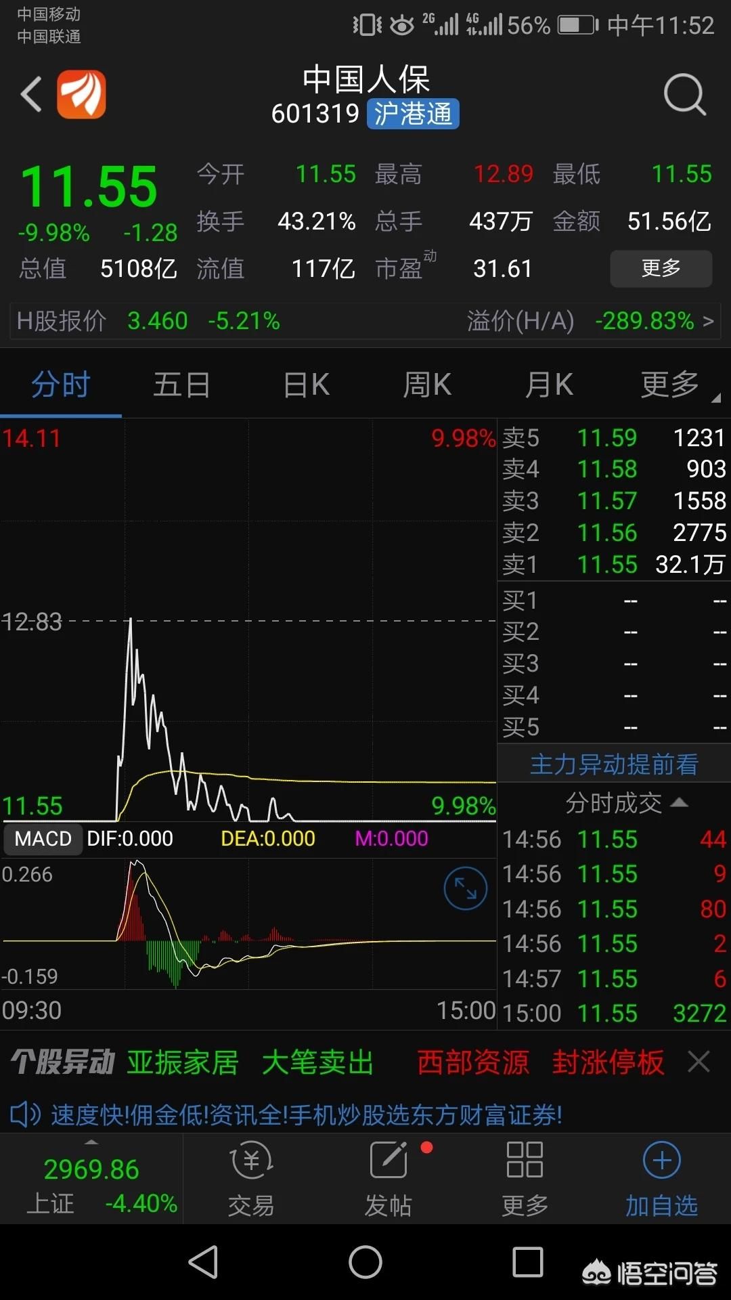Tap 西部资源 封涨停板 alert
This screenshot has width=731, height=1300.
click(x=541, y=1062)
